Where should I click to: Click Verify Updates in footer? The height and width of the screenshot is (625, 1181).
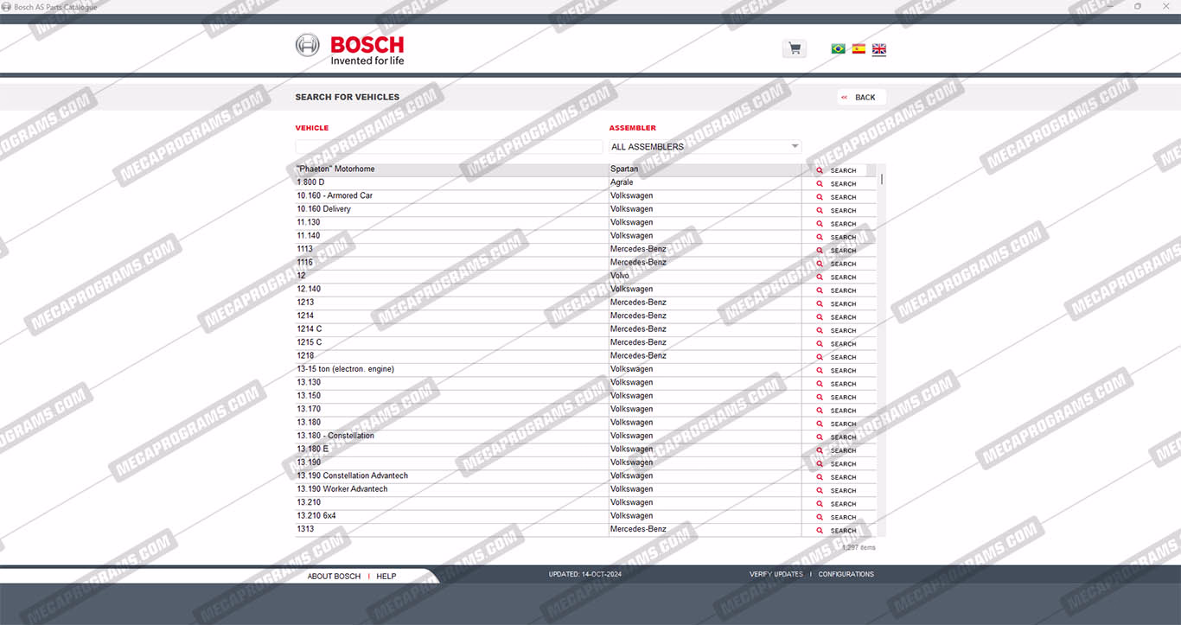(x=776, y=575)
